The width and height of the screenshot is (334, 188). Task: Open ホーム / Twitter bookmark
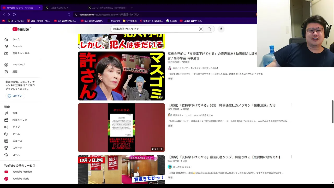click(x=16, y=21)
